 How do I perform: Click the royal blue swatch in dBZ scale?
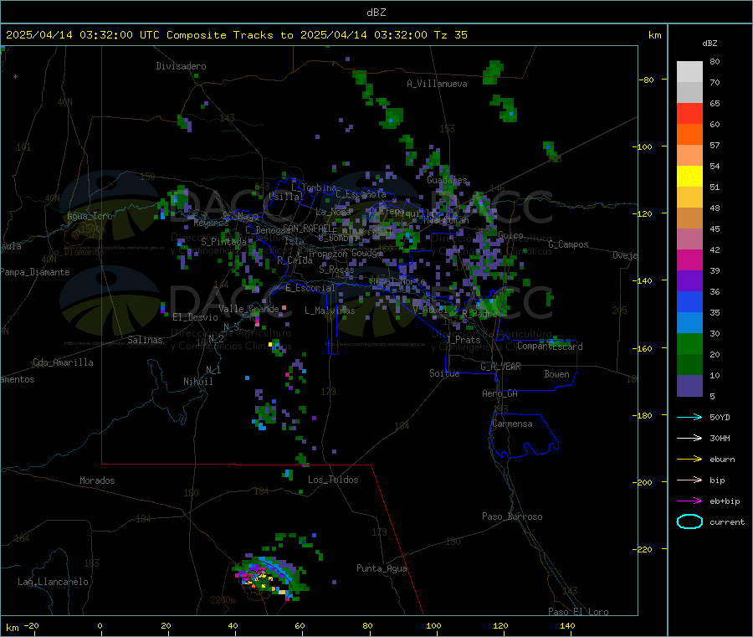point(689,301)
